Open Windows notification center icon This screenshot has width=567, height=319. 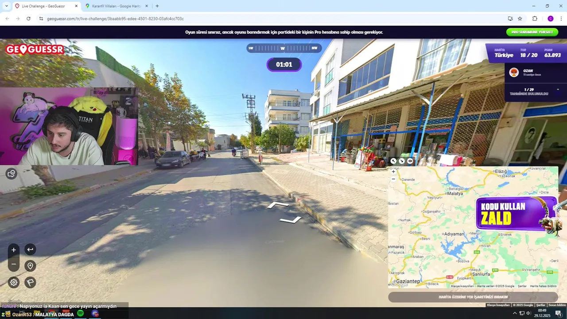point(558,313)
